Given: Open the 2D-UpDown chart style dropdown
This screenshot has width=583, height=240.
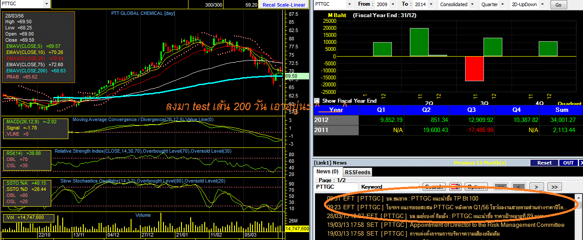Looking at the screenshot, I should click(x=543, y=4).
